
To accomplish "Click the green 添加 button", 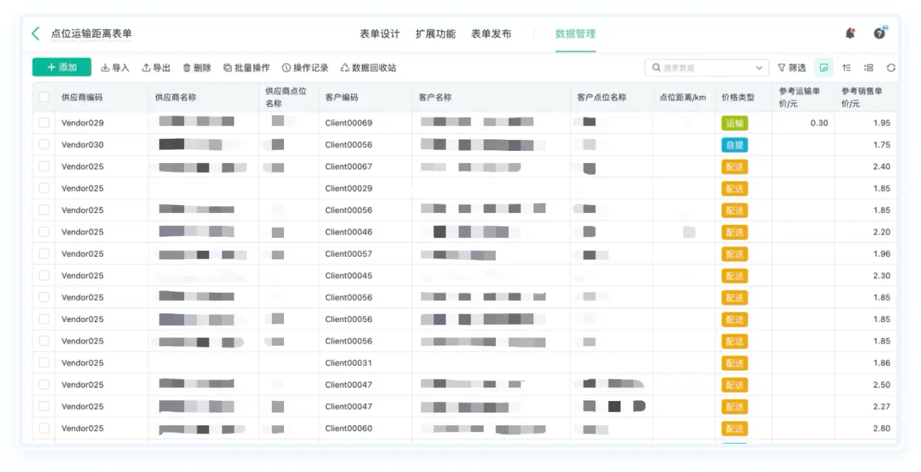I will click(62, 68).
